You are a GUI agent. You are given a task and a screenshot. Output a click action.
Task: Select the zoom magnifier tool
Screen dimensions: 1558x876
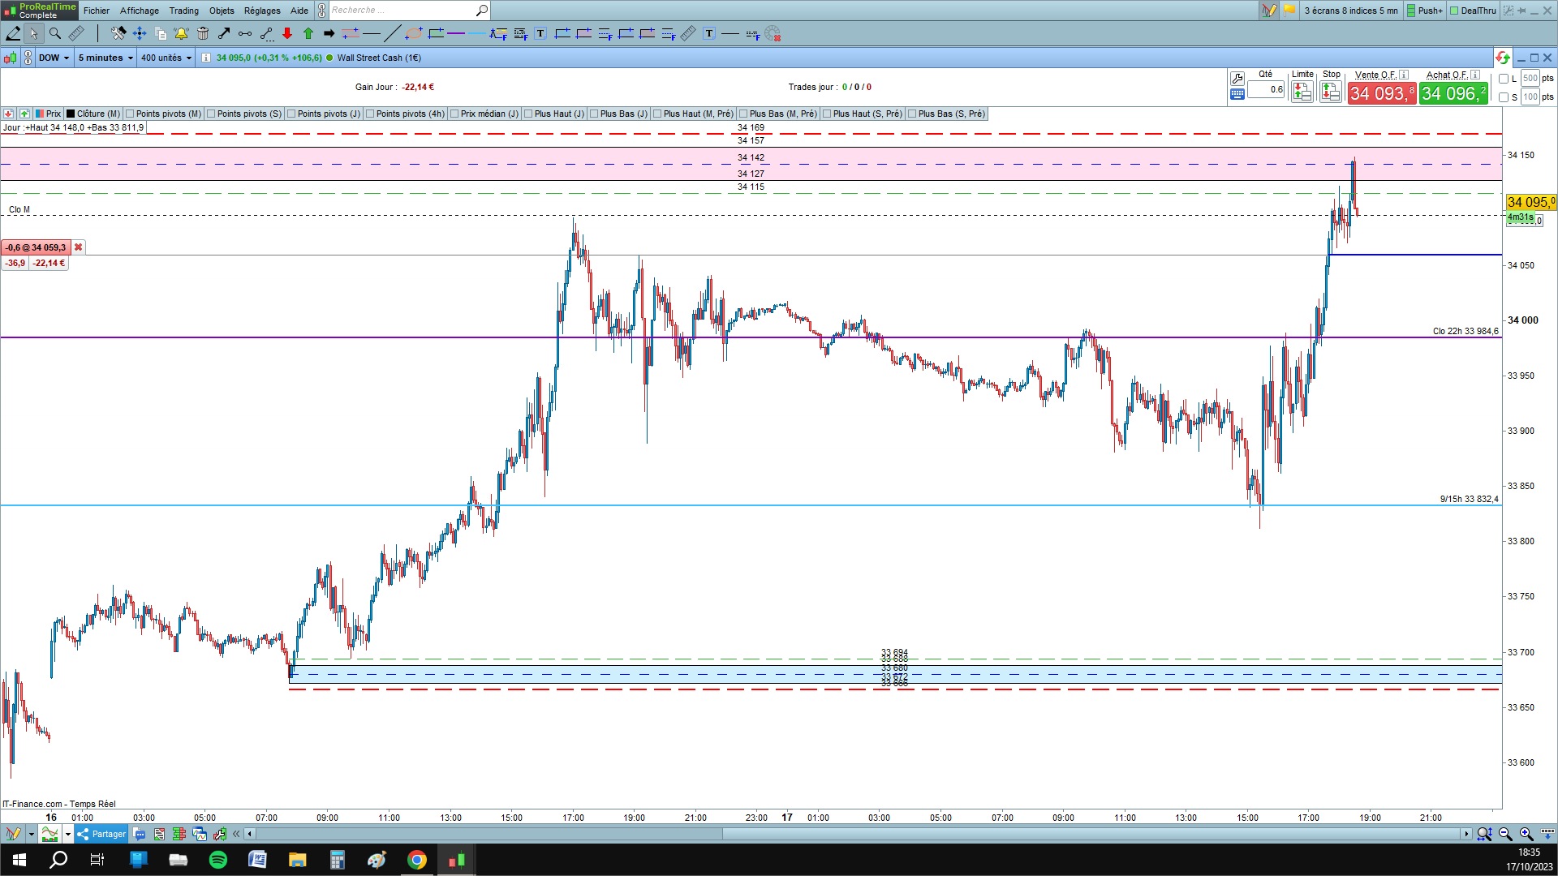tap(55, 33)
